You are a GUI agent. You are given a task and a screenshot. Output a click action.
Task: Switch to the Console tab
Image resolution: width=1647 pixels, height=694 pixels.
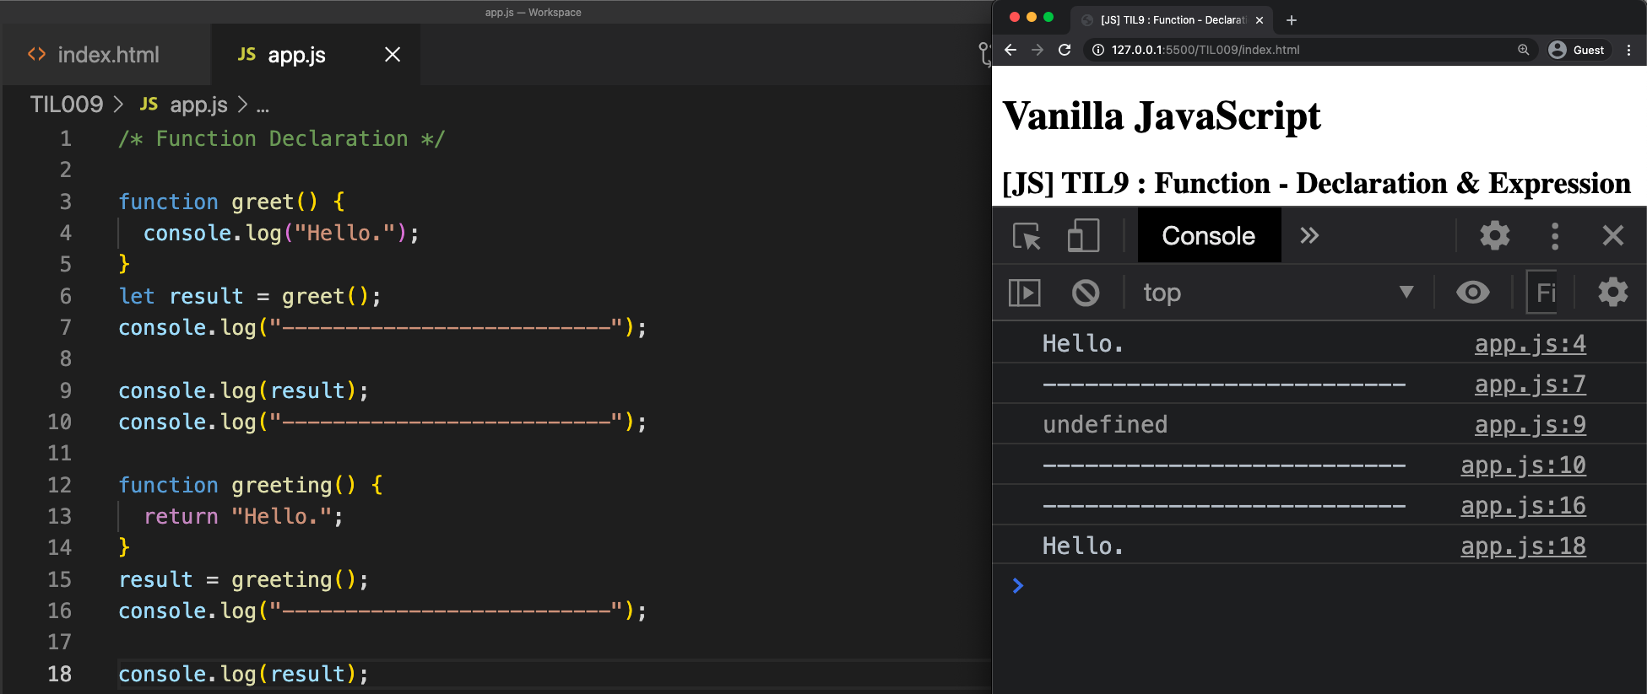click(1209, 235)
